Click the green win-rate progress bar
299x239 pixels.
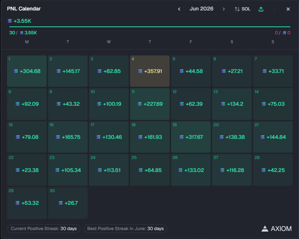150,27
